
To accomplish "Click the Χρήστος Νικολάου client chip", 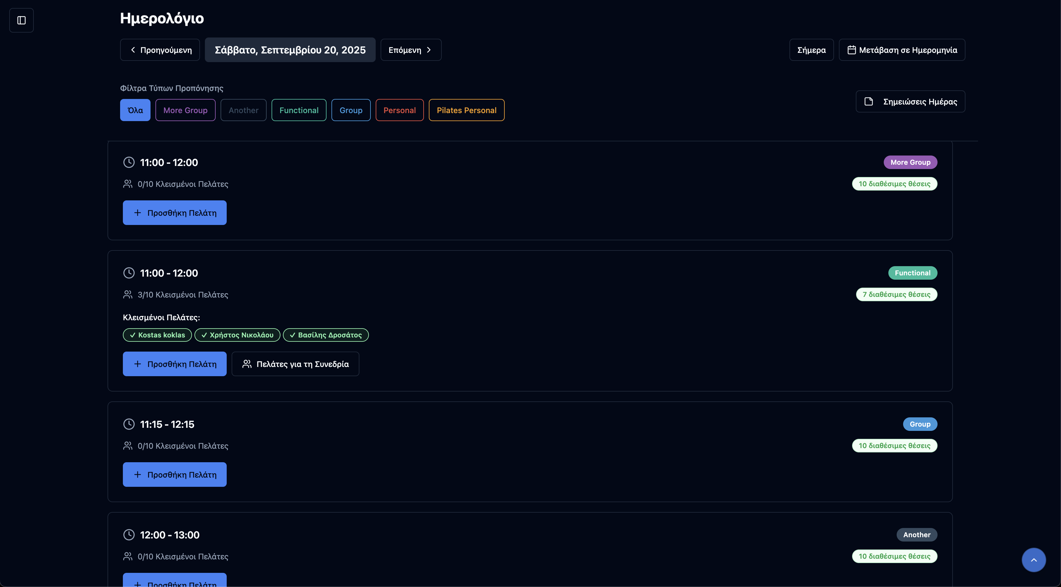I will (237, 335).
